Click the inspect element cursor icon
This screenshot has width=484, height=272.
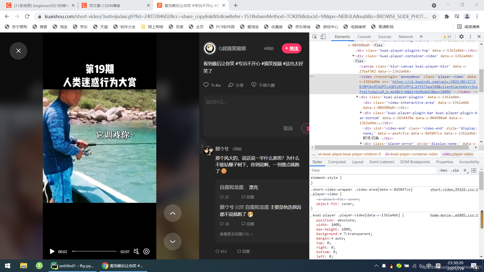pyautogui.click(x=314, y=37)
